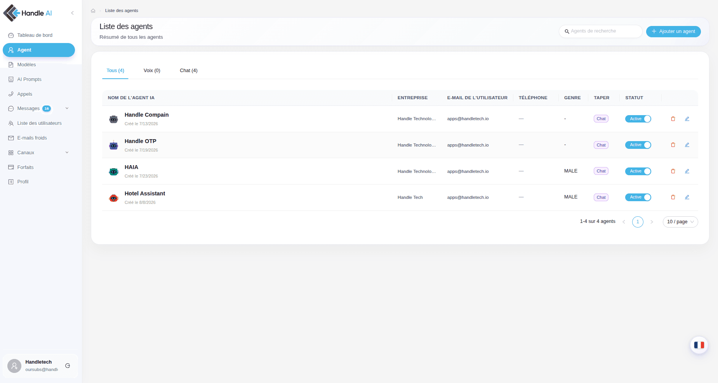Image resolution: width=718 pixels, height=383 pixels.
Task: Expand the Canaux submenu
Action: (x=67, y=153)
